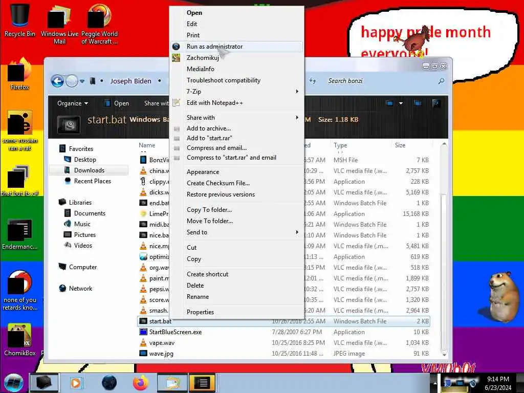Select Downloads in Favorites
Viewport: 524px width, 393px height.
click(89, 170)
